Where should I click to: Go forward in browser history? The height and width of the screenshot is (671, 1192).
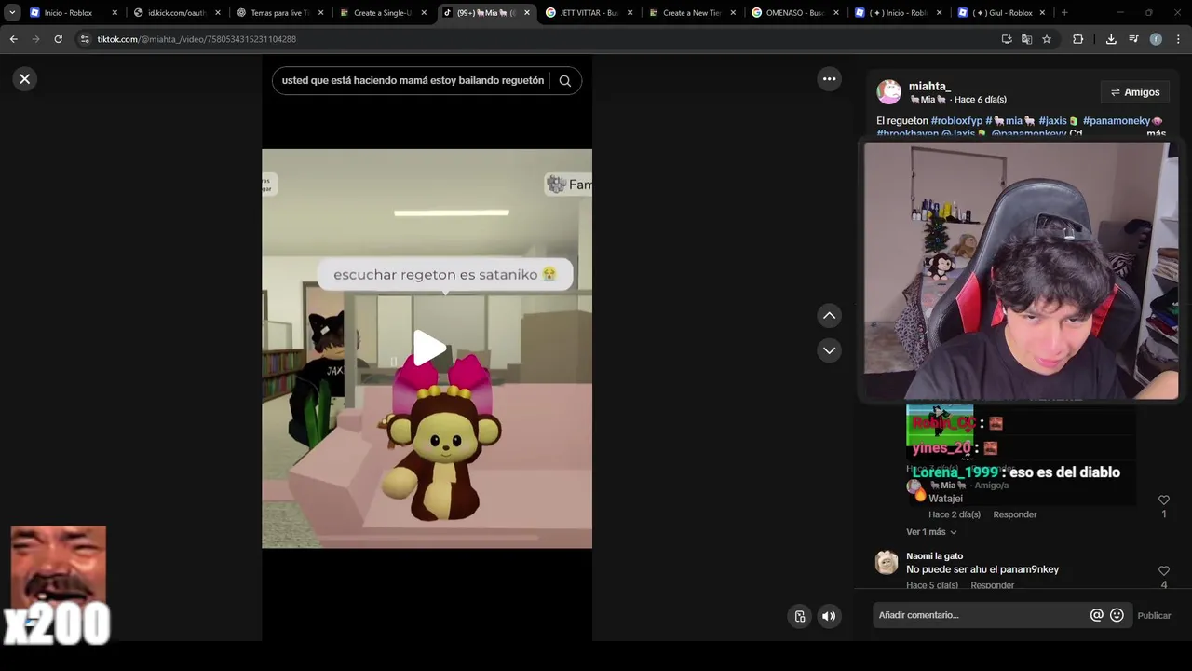35,39
